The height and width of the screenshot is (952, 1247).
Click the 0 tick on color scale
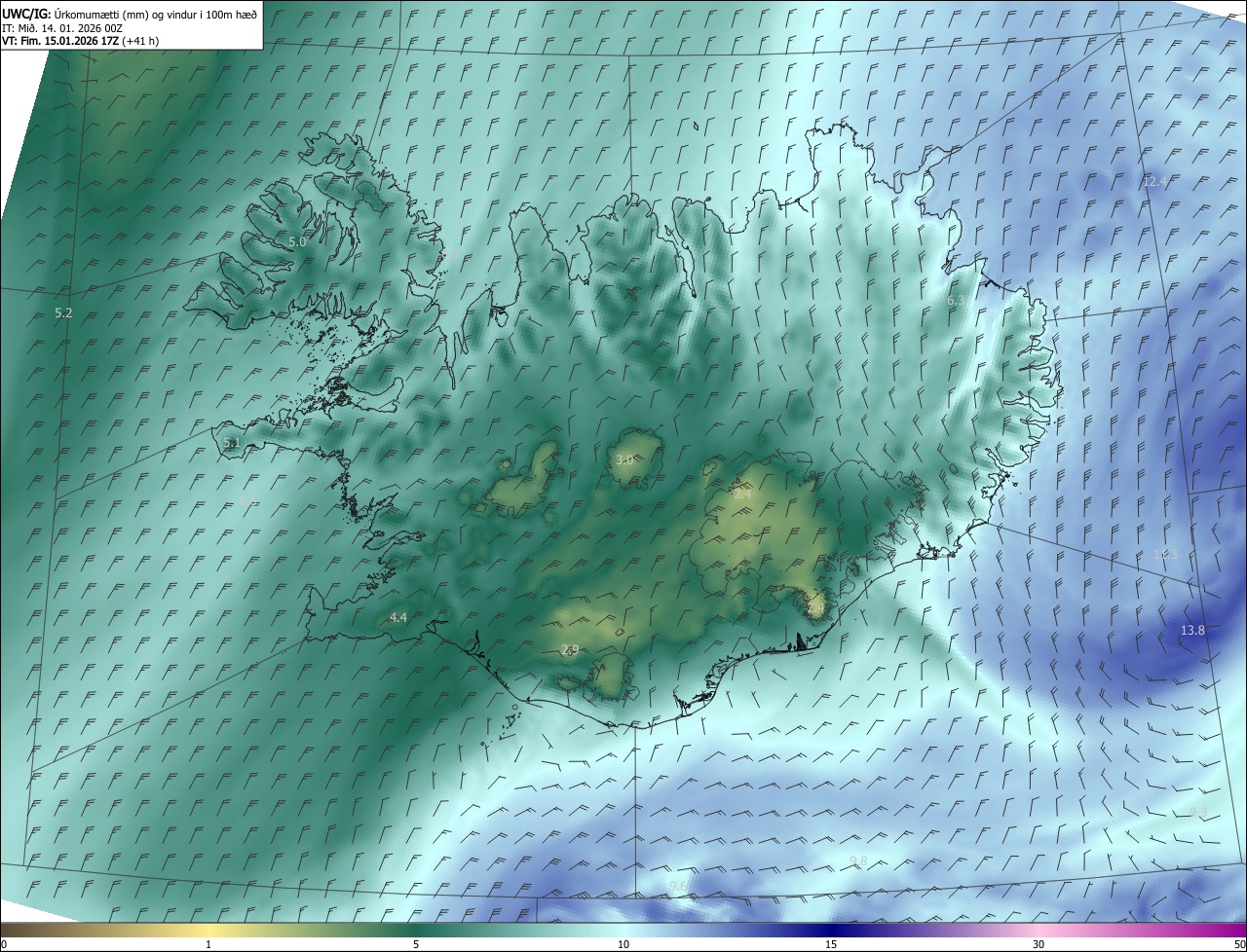tap(4, 944)
